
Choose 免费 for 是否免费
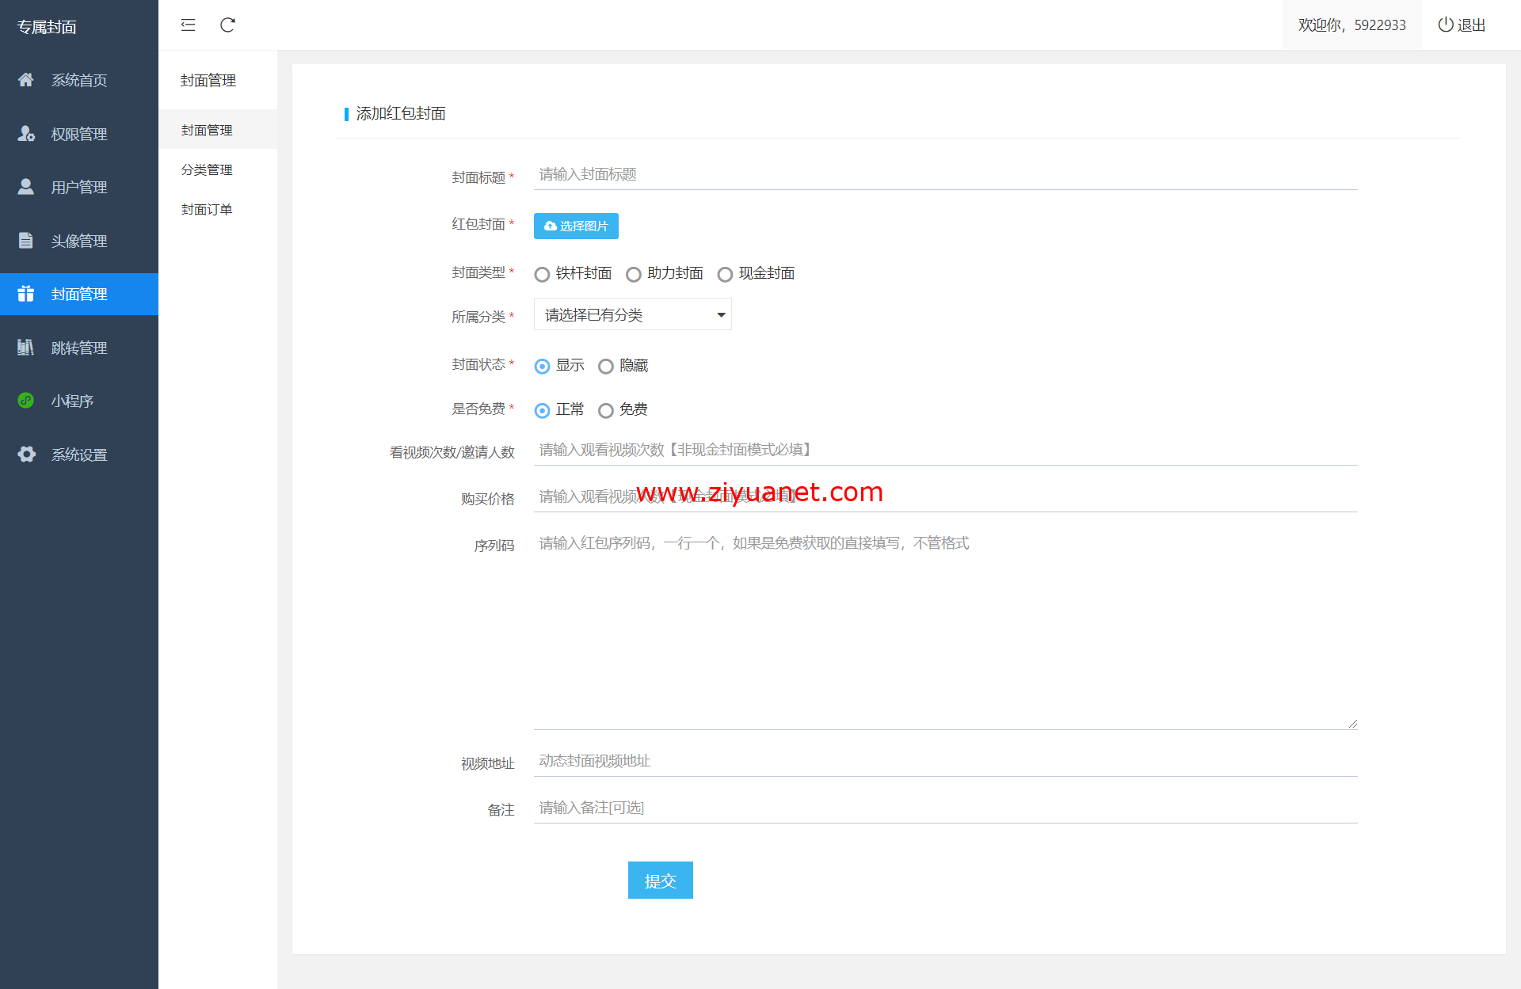tap(606, 410)
